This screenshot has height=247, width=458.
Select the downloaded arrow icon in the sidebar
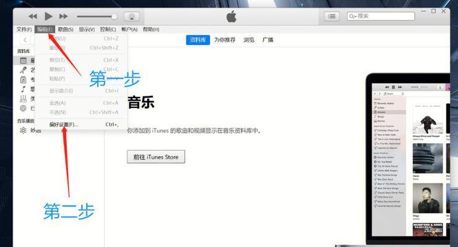tap(23, 108)
